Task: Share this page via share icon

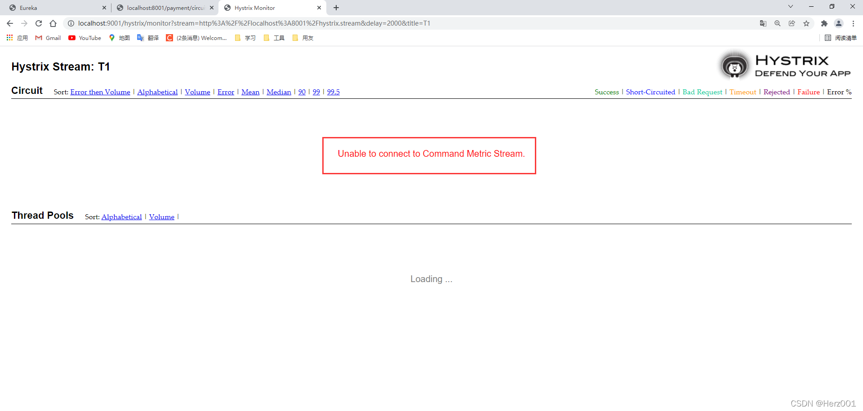Action: point(792,23)
